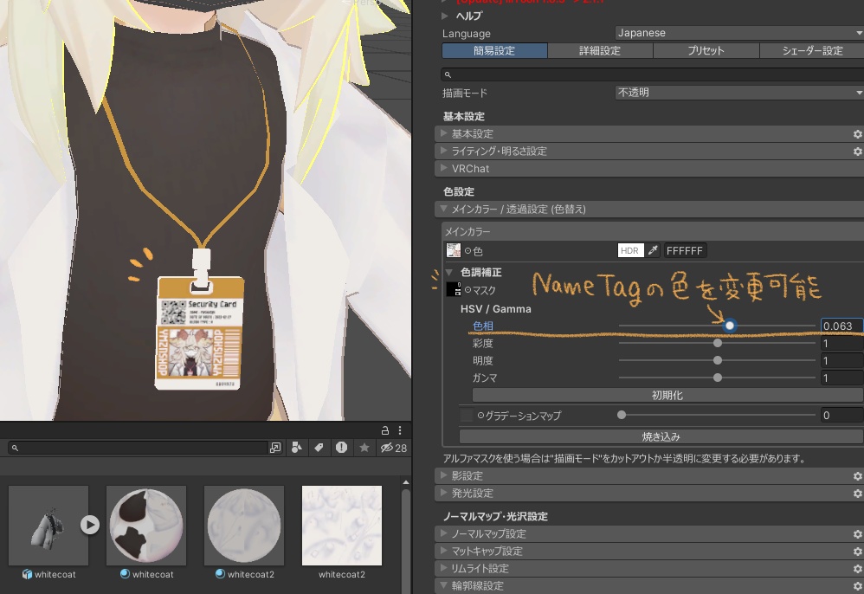Click the 彩度 saturation slider handle

click(x=718, y=343)
